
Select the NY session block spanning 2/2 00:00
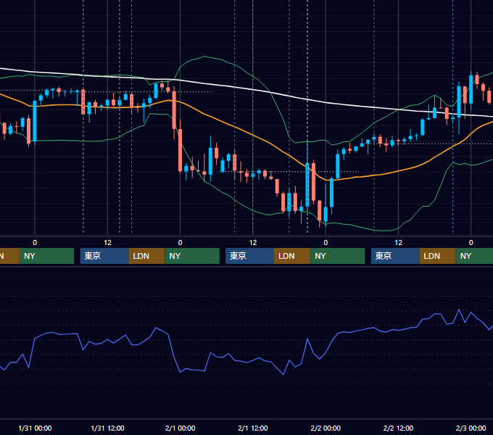[338, 256]
